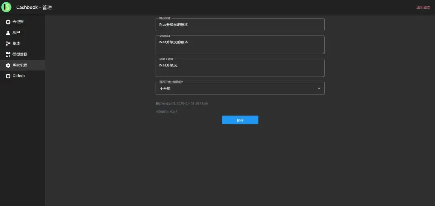Go to the 用户 management page
Image resolution: width=435 pixels, height=206 pixels.
16,33
